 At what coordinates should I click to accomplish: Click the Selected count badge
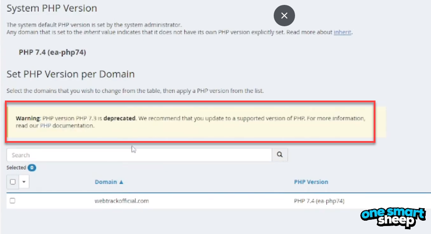point(32,168)
